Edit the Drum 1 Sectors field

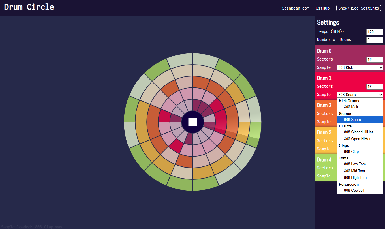pyautogui.click(x=375, y=87)
